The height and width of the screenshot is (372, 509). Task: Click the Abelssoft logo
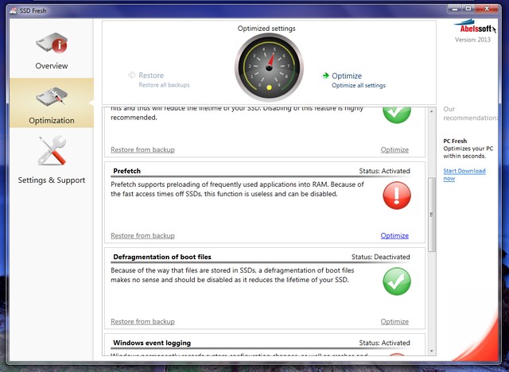coord(475,28)
